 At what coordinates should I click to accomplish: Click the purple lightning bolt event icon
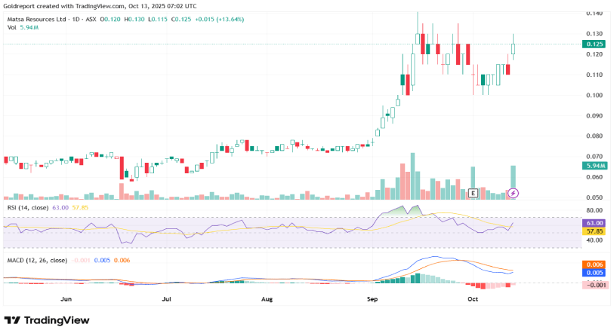tap(514, 193)
